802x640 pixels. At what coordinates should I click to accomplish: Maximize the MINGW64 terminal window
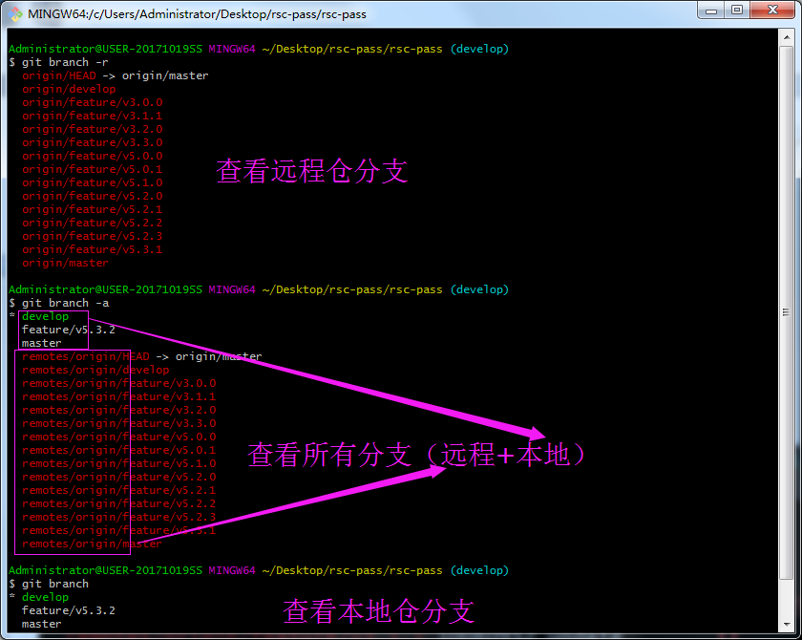(x=736, y=11)
